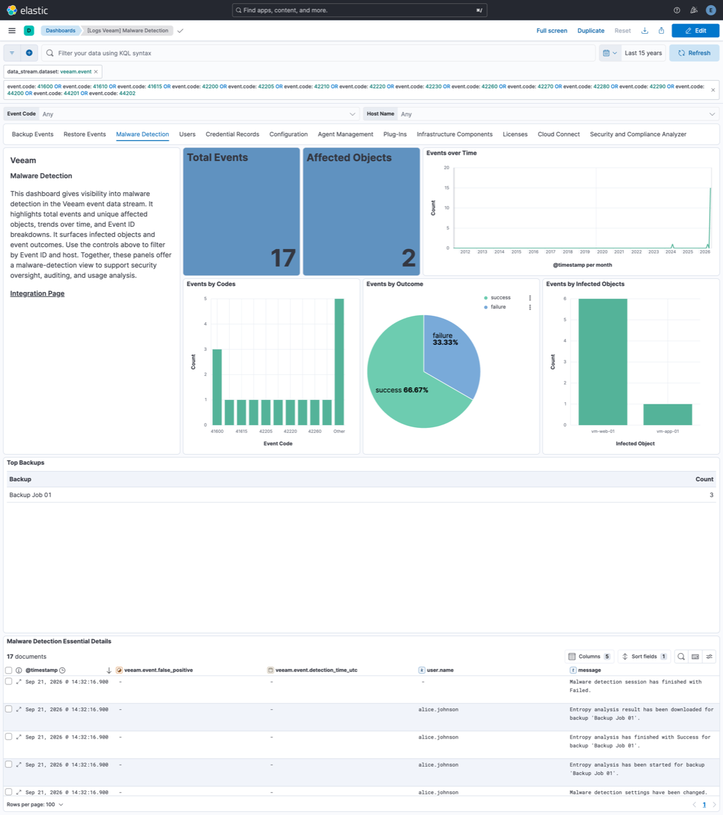Check the select-all rows checkbox
The height and width of the screenshot is (815, 723).
coord(8,670)
